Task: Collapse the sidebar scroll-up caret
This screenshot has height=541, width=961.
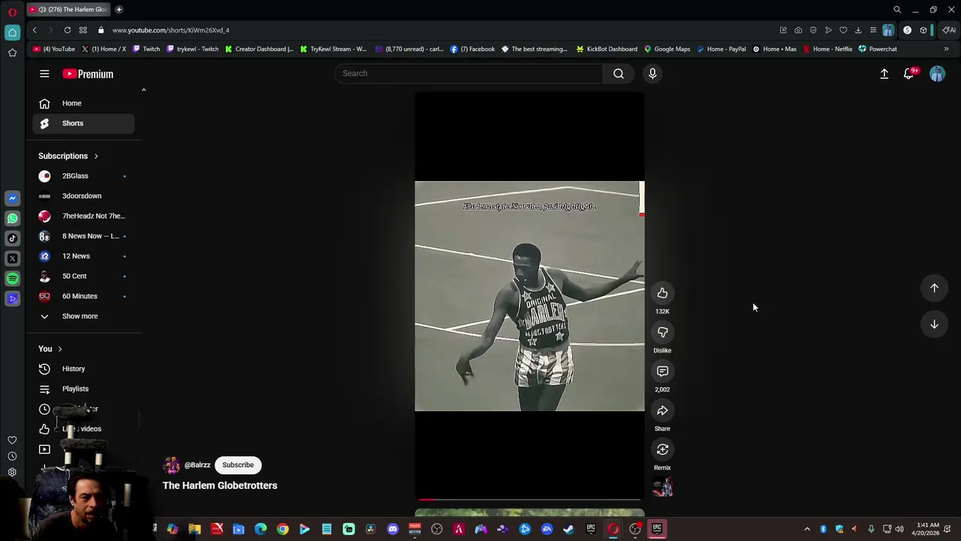Action: click(143, 90)
